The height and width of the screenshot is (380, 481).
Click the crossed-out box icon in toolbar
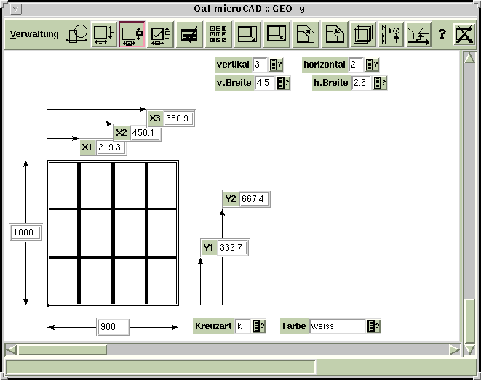(x=464, y=34)
